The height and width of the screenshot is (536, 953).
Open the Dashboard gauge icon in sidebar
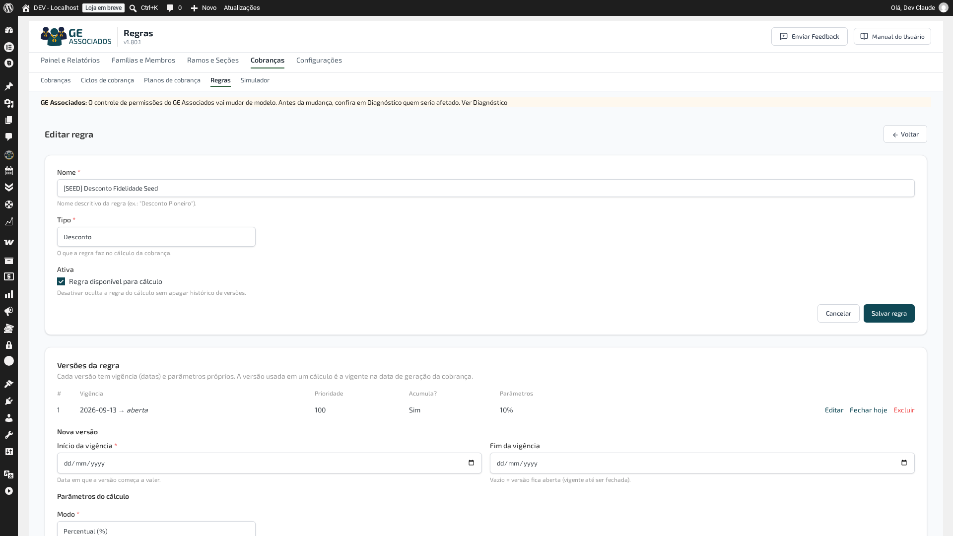[9, 30]
